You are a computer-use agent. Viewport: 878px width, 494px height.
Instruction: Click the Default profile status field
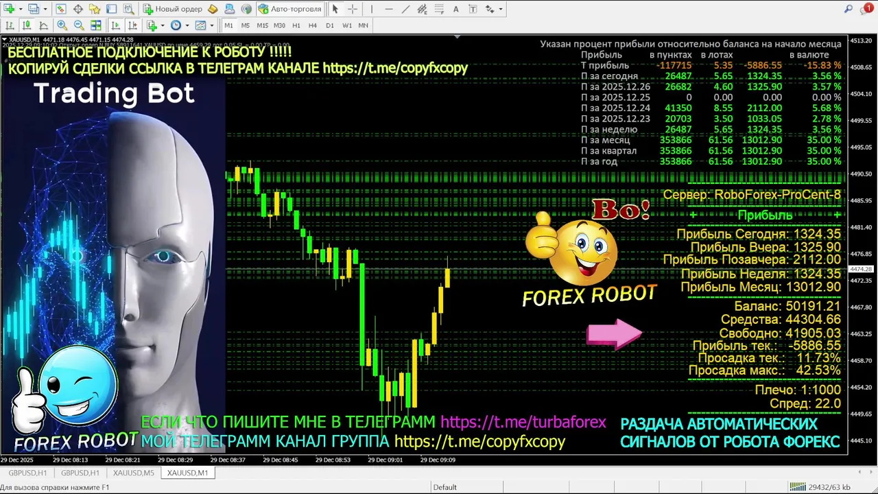(x=444, y=487)
